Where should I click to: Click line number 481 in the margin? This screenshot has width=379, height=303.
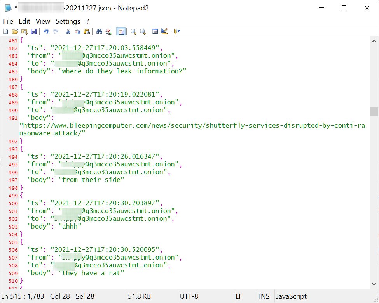(13, 40)
